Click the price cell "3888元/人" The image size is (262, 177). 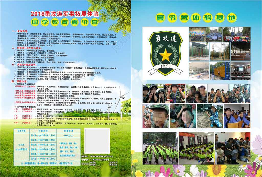[x=69, y=135]
